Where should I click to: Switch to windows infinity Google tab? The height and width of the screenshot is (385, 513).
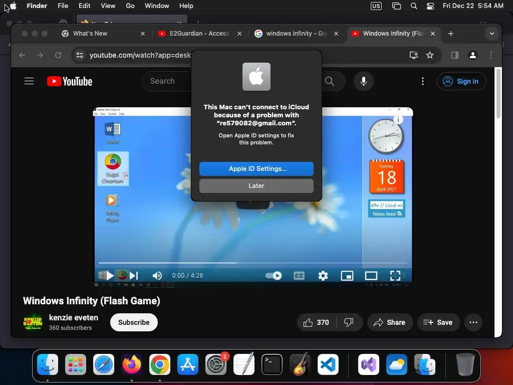pyautogui.click(x=296, y=34)
